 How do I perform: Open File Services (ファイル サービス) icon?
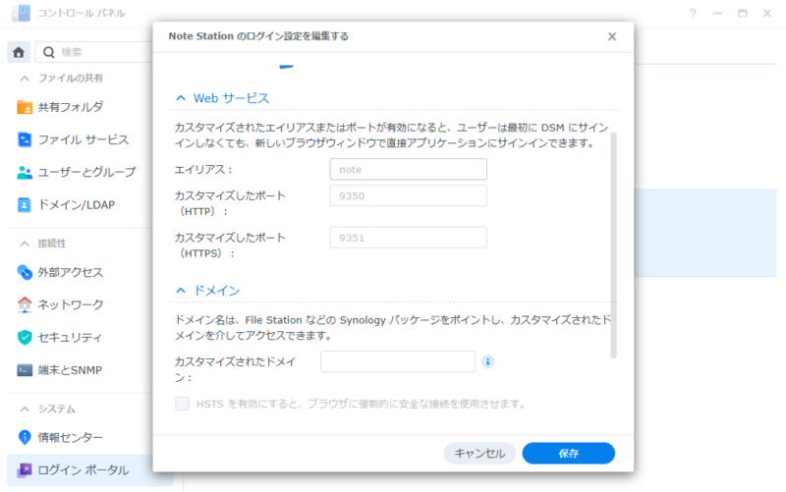click(24, 139)
